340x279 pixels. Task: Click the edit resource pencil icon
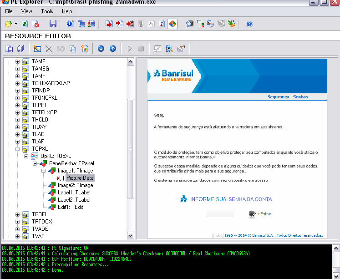(x=37, y=49)
